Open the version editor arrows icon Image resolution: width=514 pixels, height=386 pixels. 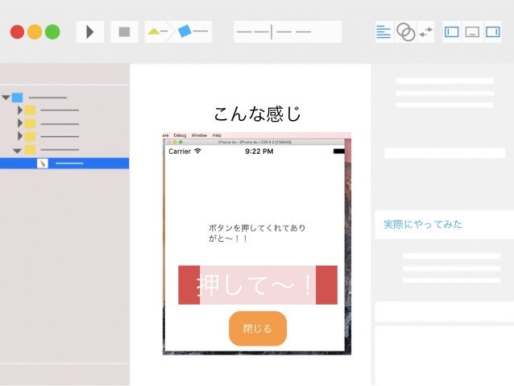click(x=426, y=32)
